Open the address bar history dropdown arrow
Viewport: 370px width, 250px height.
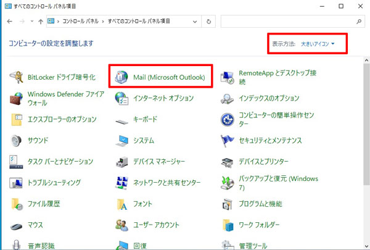coord(197,22)
